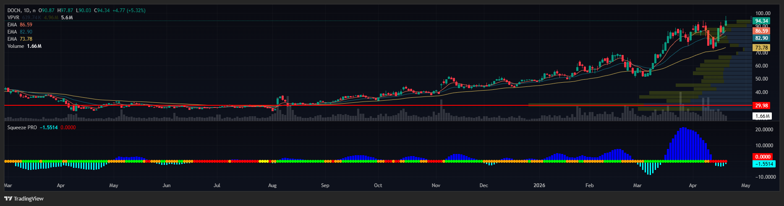The width and height of the screenshot is (784, 206).
Task: Click the green 94.34 current price tag
Action: click(x=761, y=21)
